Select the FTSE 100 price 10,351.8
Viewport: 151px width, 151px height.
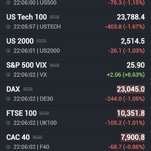(x=131, y=113)
